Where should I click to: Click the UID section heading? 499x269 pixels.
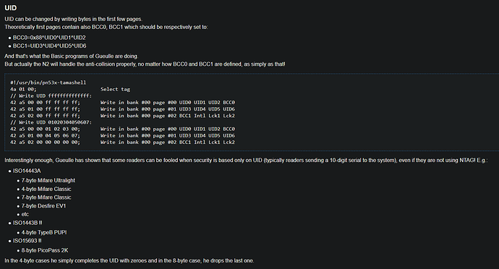pyautogui.click(x=11, y=8)
